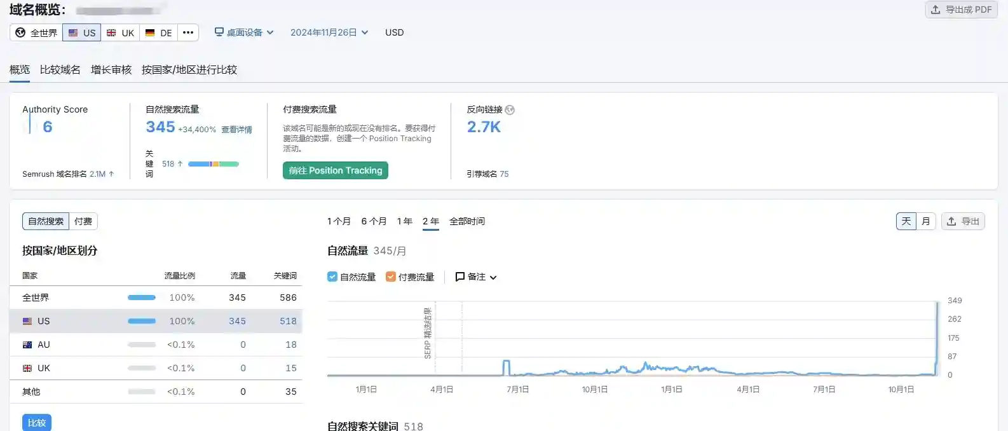Open more countries ellipsis button
Viewport: 1008px width, 431px height.
click(x=188, y=32)
